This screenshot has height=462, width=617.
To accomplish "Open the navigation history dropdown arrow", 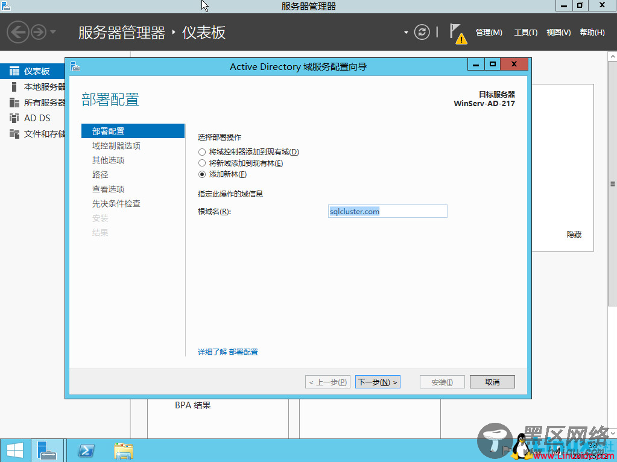I will click(x=53, y=32).
